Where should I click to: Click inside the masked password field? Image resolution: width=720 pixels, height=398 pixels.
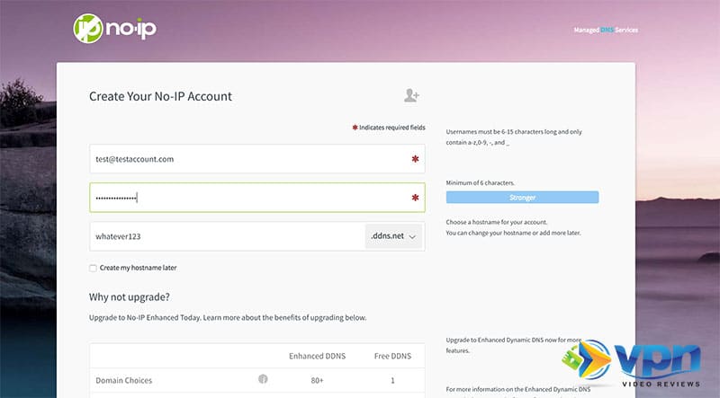coord(257,198)
